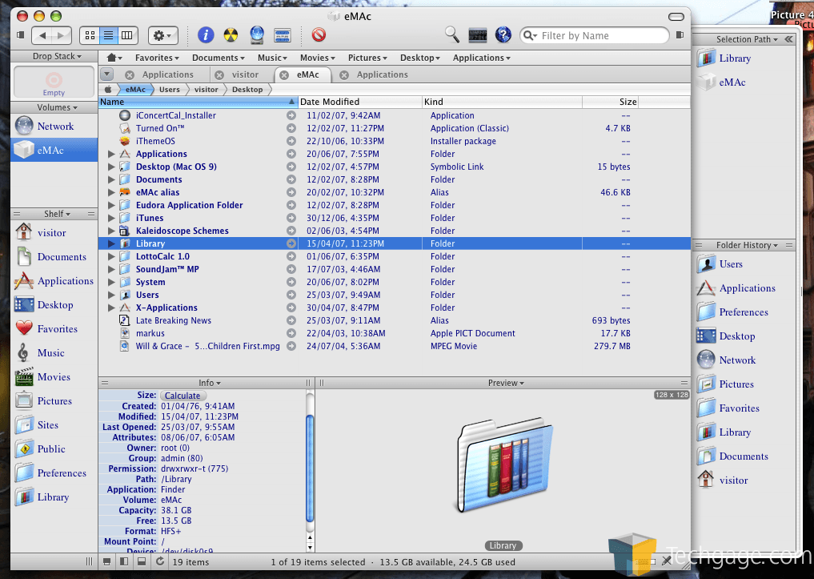814x579 pixels.
Task: Open the Shelf panel menu
Action: tap(57, 214)
